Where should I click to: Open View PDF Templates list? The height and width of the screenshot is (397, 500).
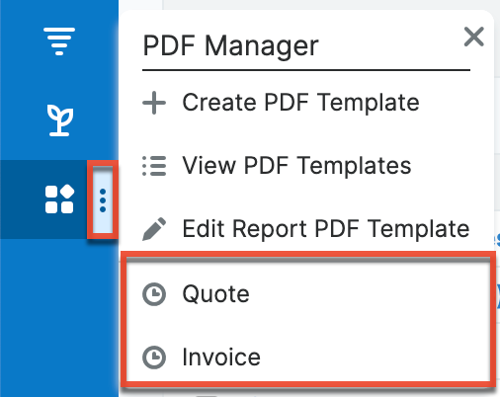tap(296, 165)
